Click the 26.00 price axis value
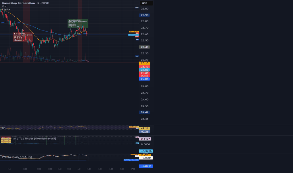Viewport: 293px width, 173px height. tap(145, 8)
